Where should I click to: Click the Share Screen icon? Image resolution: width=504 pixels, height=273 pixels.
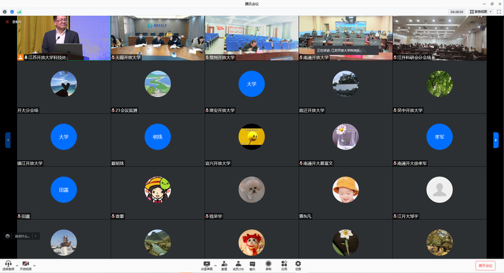tap(207, 264)
